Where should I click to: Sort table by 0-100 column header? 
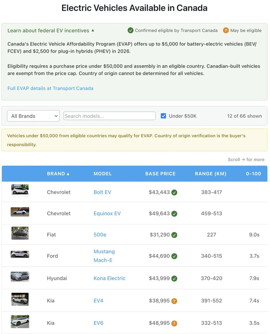coord(253,174)
